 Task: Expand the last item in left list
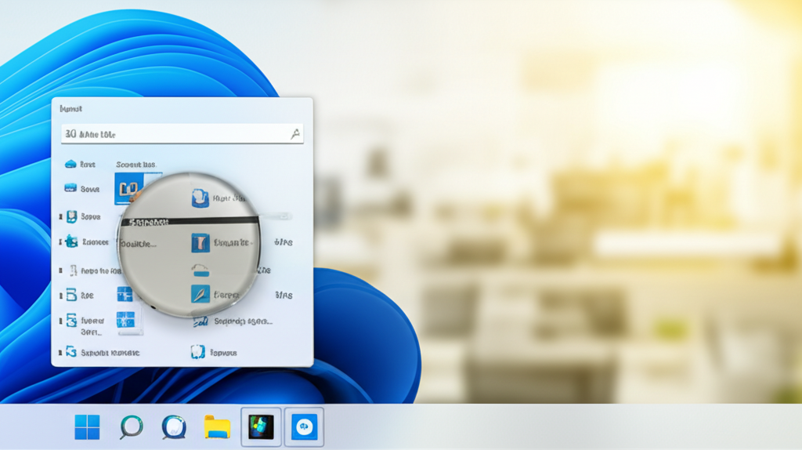point(61,352)
